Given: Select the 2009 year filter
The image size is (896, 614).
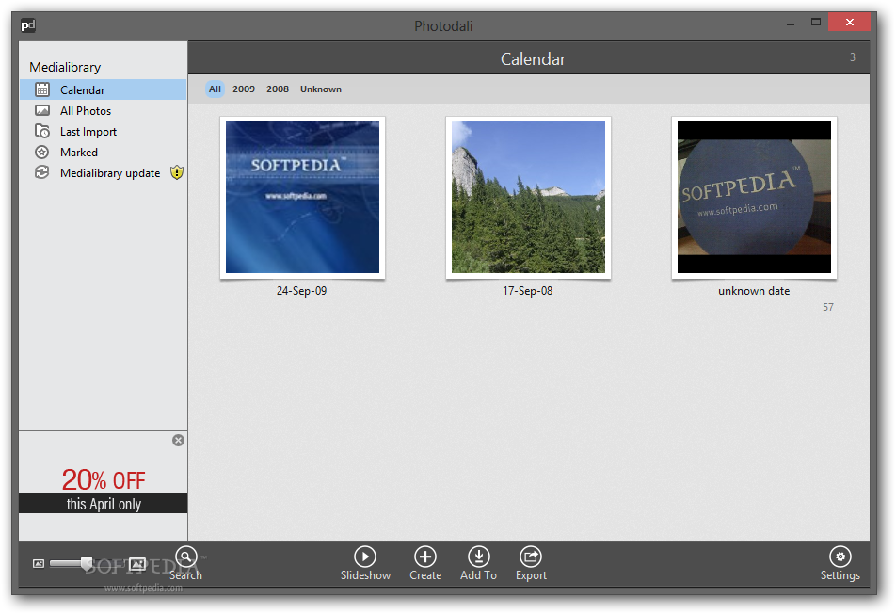Looking at the screenshot, I should click(x=244, y=89).
